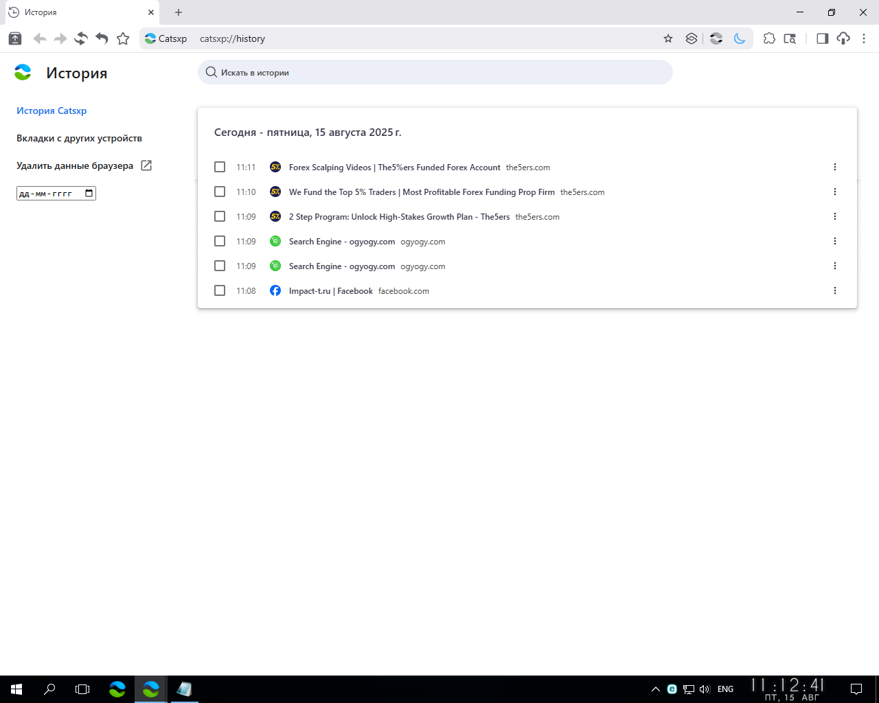Open Windows Start menu

pos(16,689)
